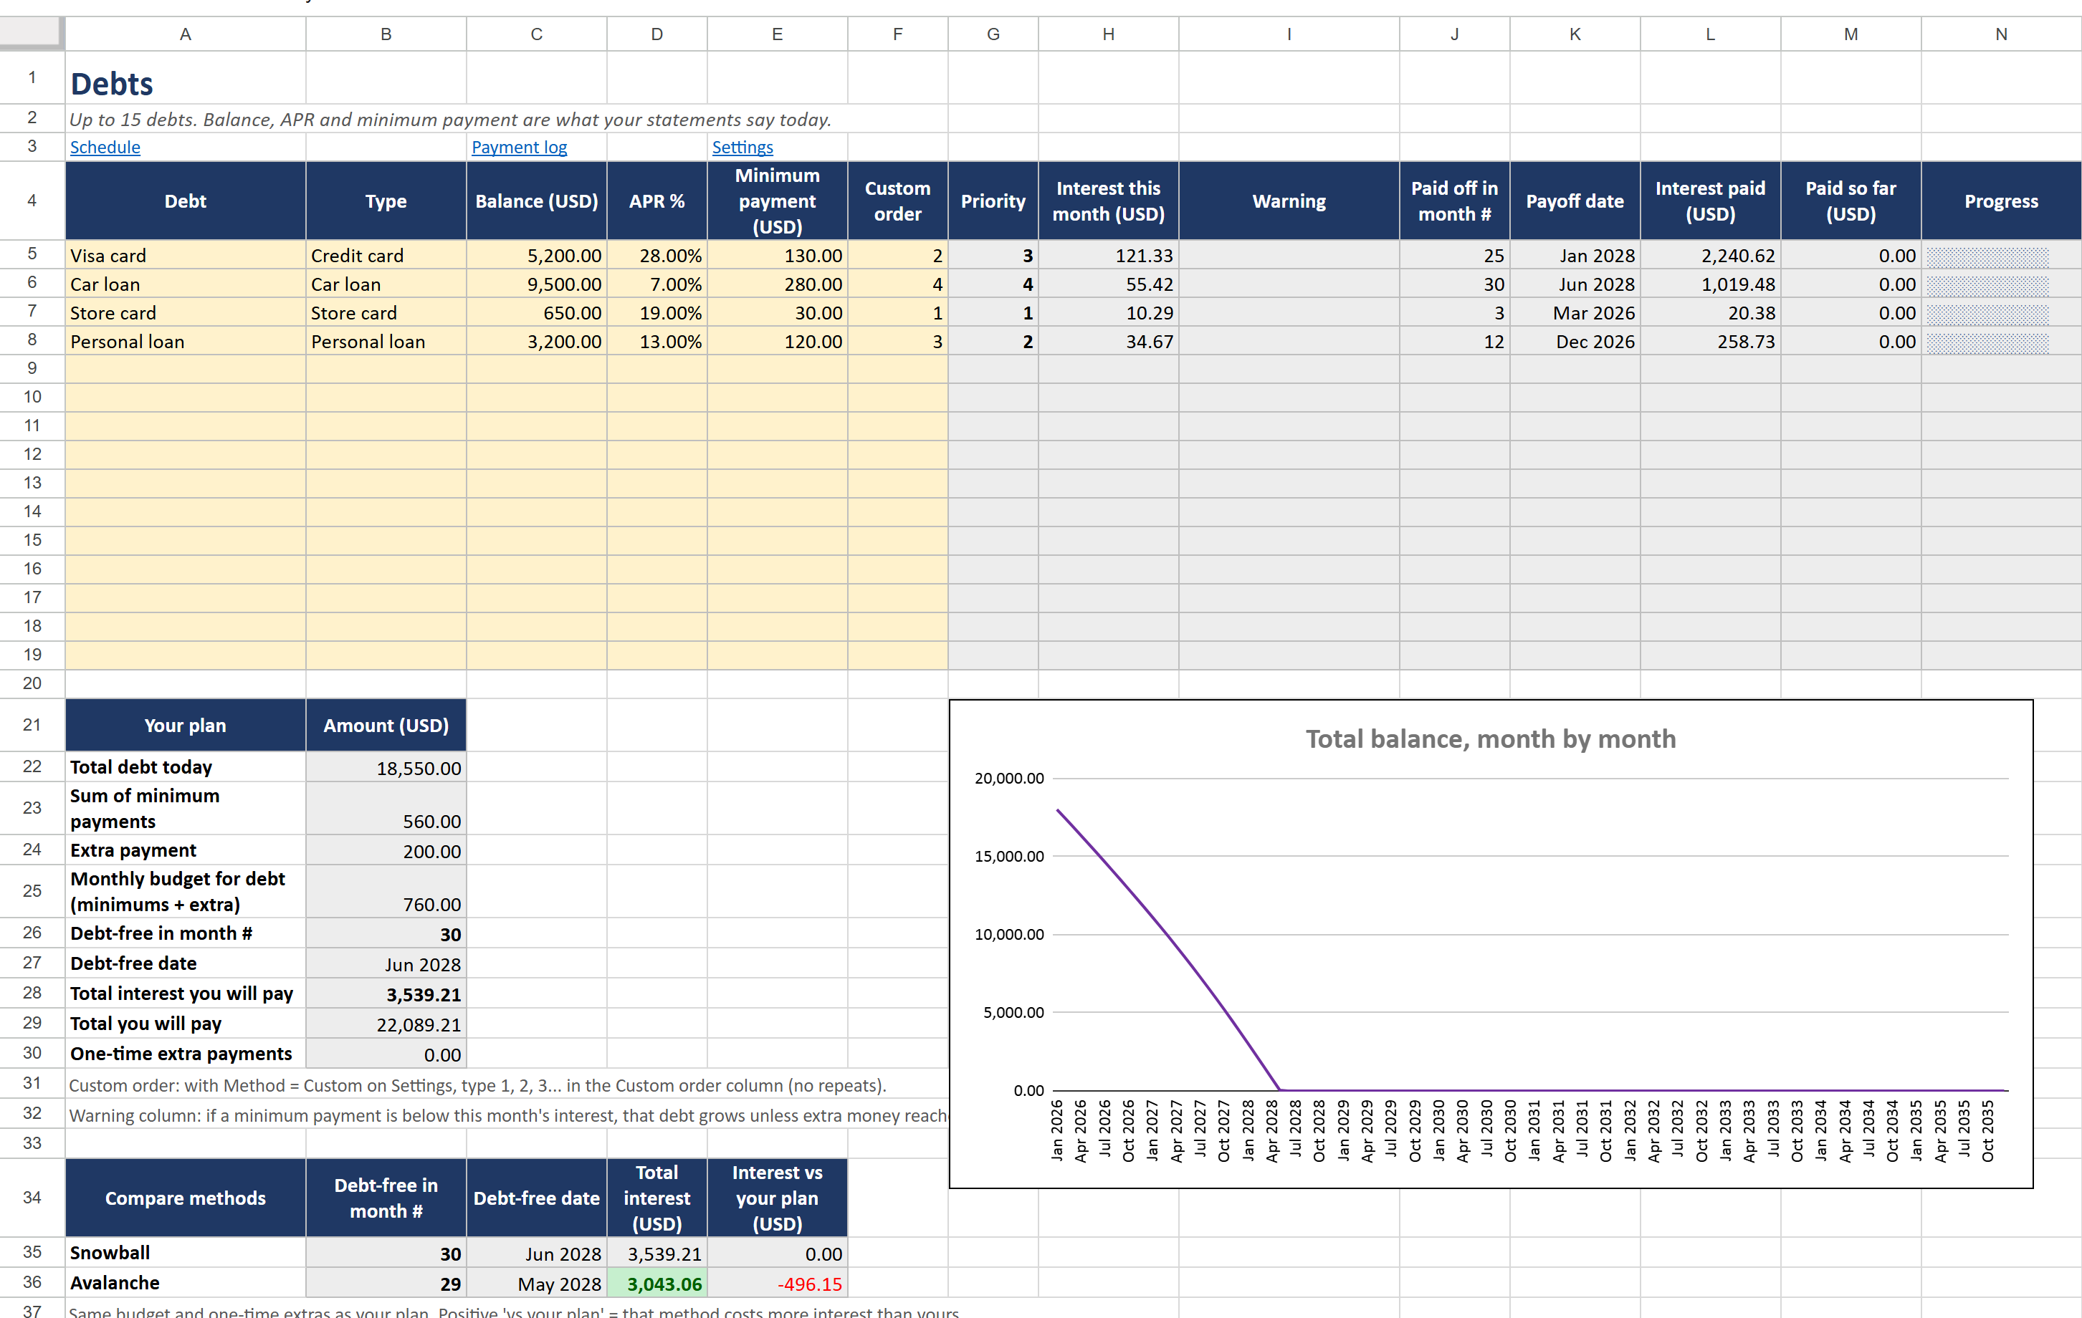Select the Visa card debt name cell
2082x1318 pixels.
tap(185, 255)
